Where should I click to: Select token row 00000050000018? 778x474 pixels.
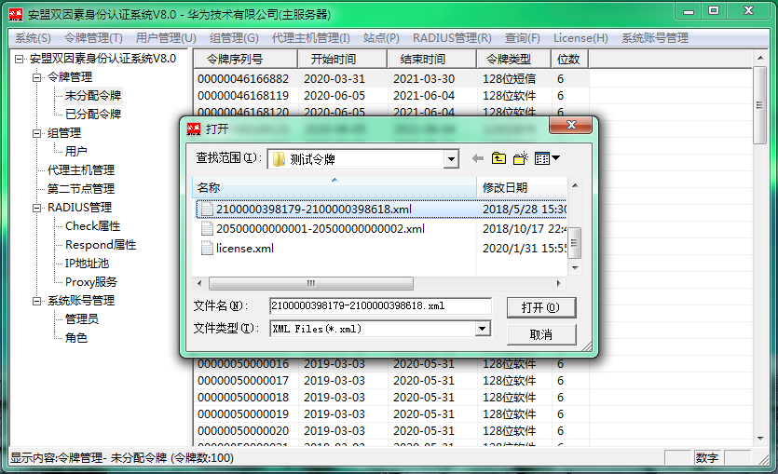pos(391,397)
